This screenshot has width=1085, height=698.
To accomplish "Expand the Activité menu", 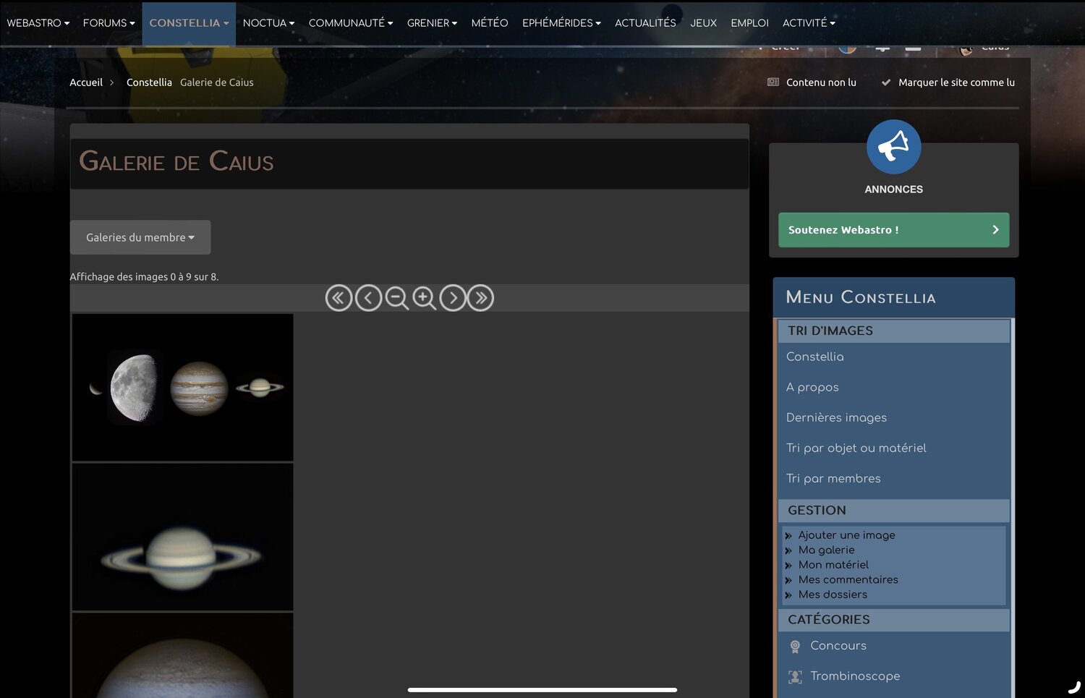I will coord(809,23).
